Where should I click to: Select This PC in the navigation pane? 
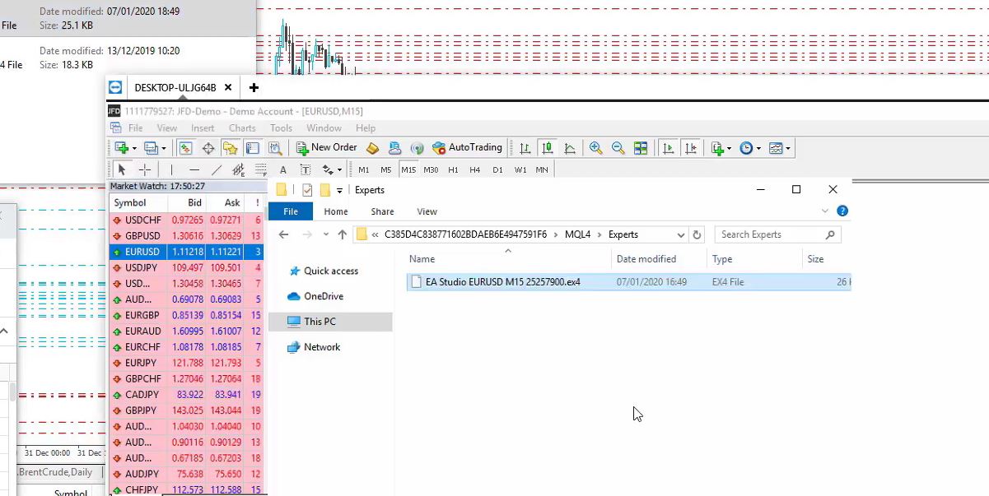coord(320,322)
